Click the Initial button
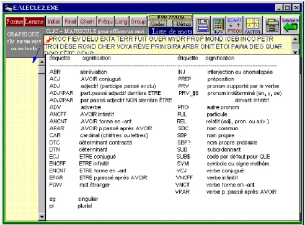The image size is (305, 225). click(x=54, y=22)
